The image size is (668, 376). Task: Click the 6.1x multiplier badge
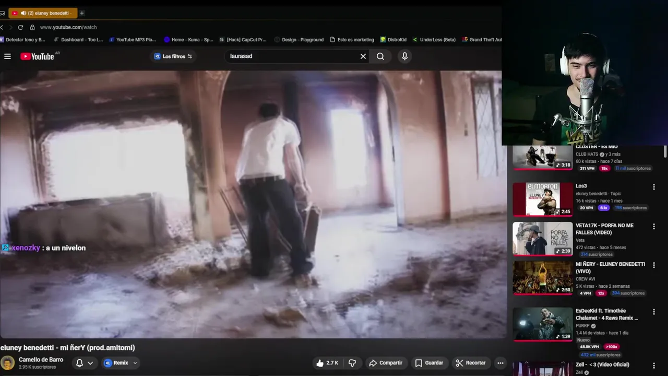(604, 208)
